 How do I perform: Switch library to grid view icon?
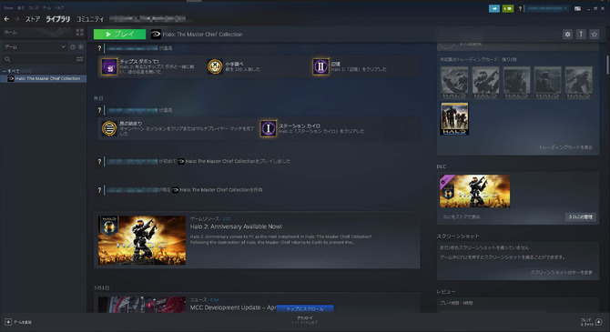coord(80,32)
